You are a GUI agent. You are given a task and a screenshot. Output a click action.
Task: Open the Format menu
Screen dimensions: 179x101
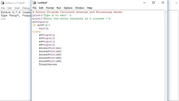pos(50,8)
